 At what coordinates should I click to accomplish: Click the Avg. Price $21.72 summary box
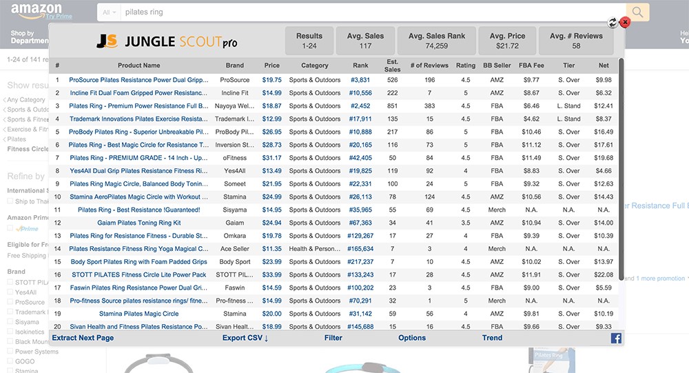tap(507, 41)
